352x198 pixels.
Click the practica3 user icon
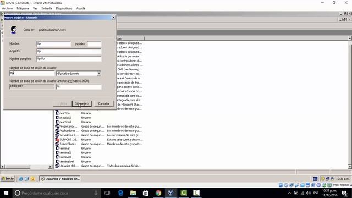tap(57, 122)
